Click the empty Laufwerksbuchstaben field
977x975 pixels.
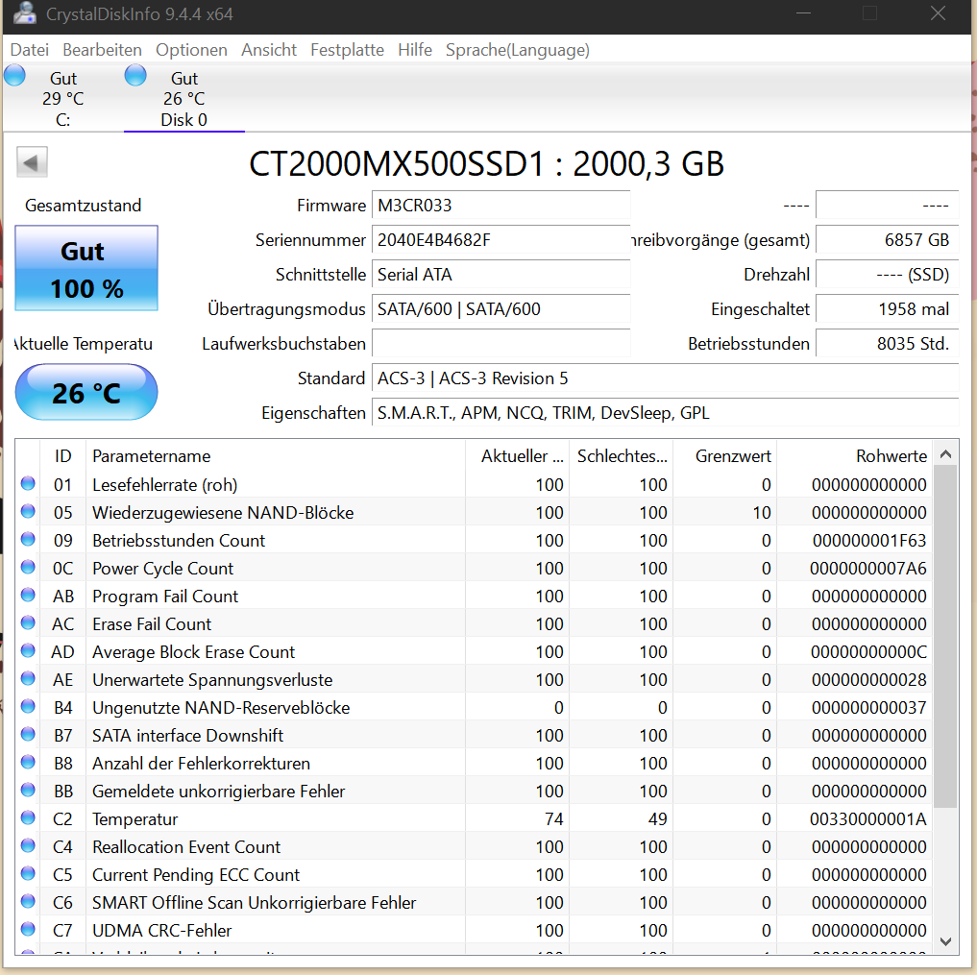pyautogui.click(x=501, y=344)
